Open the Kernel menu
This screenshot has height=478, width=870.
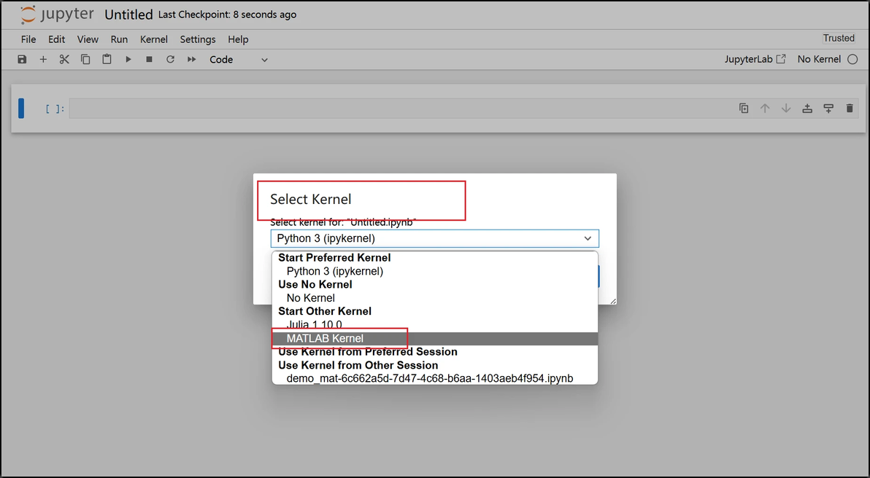(x=153, y=39)
